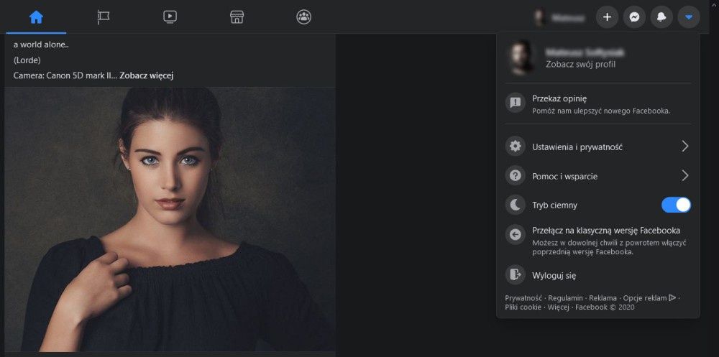The width and height of the screenshot is (719, 357).
Task: Open the Prywatność footer link
Action: pos(523,298)
